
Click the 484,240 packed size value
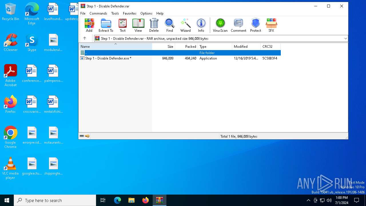click(x=190, y=58)
